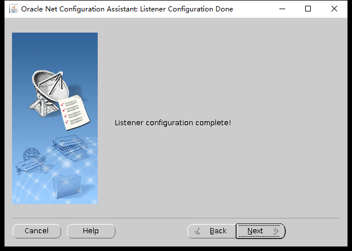The image size is (352, 251).
Task: Click the 'Listener configuration complete!' message
Action: [x=173, y=123]
